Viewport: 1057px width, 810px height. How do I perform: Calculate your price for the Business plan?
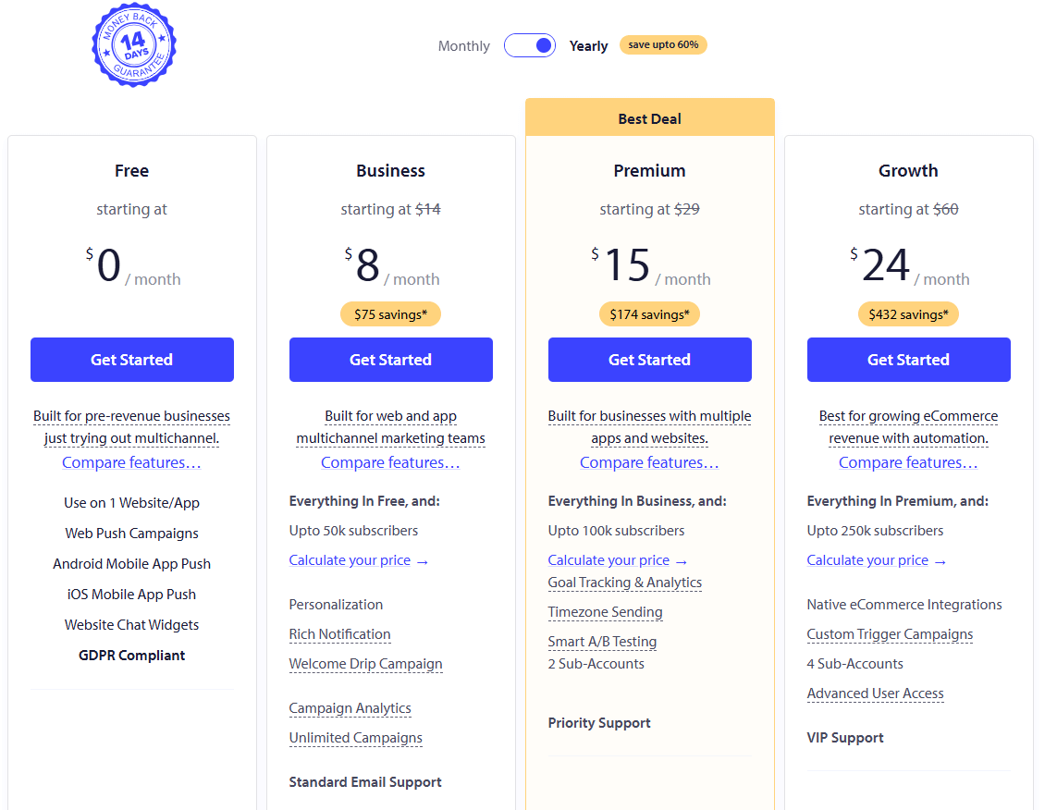click(x=359, y=559)
